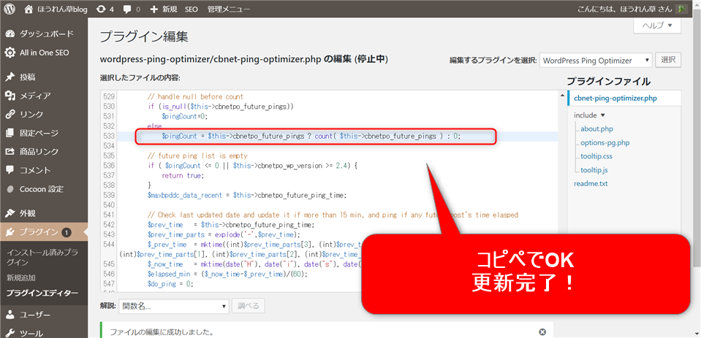701x338 pixels.
Task: Click the 'return true;' code line
Action: (183, 175)
